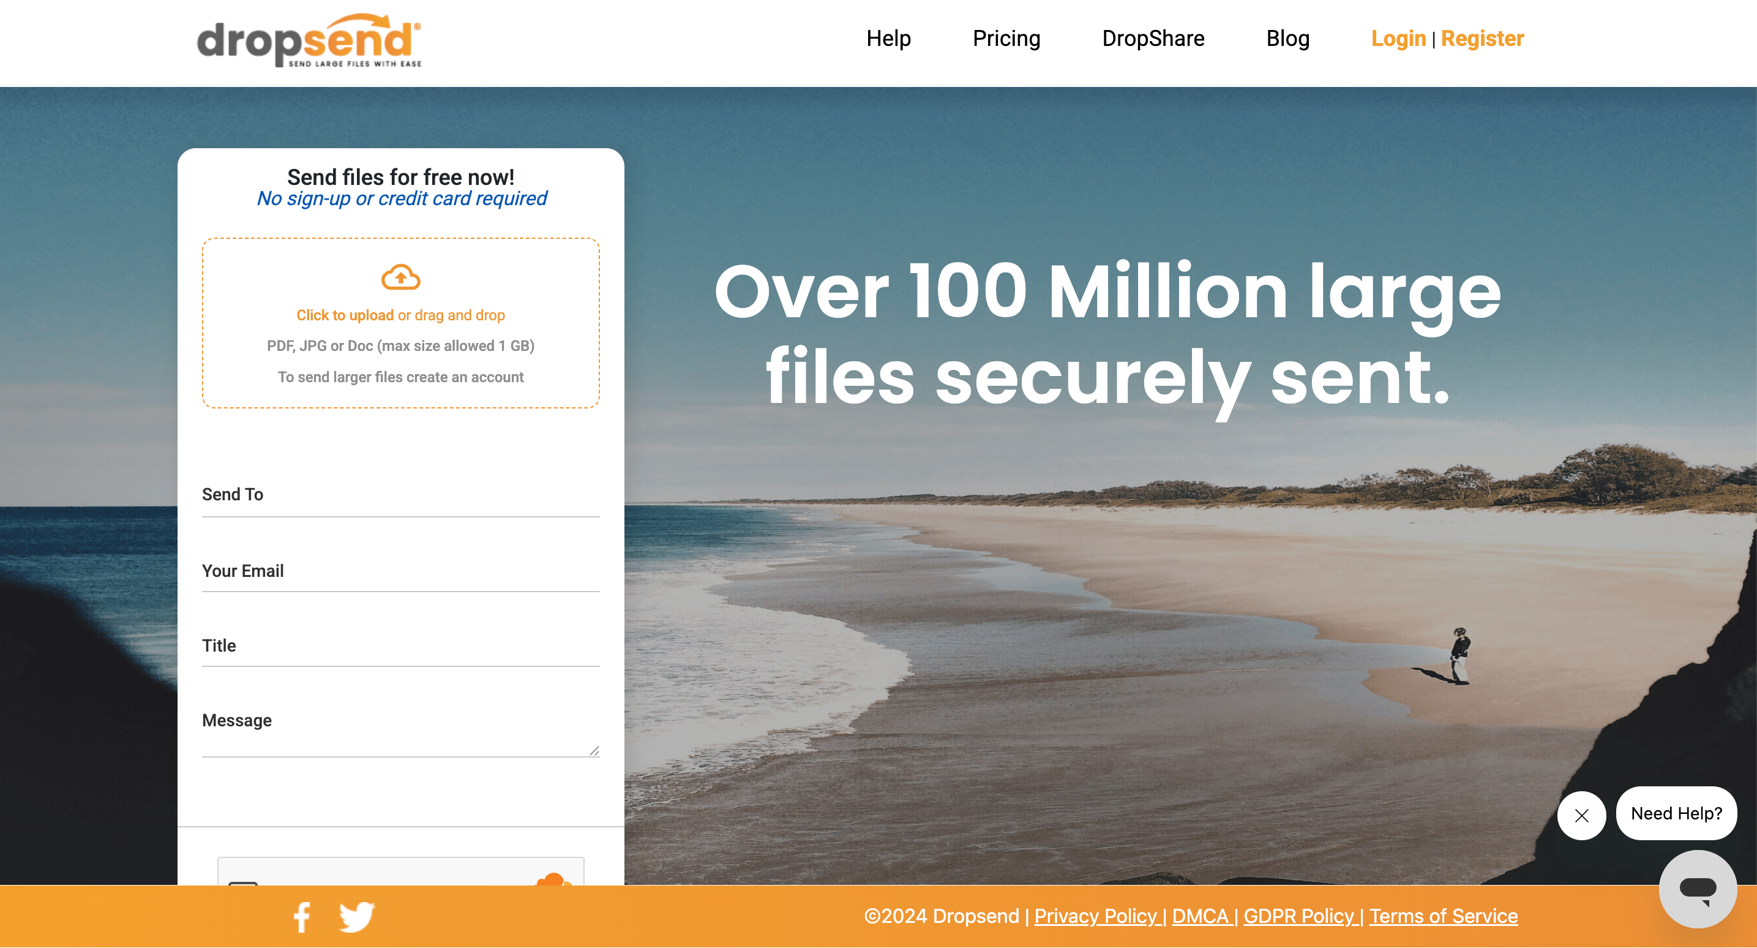Dismiss the Need Help popup
Viewport: 1757px width, 948px height.
1581,816
